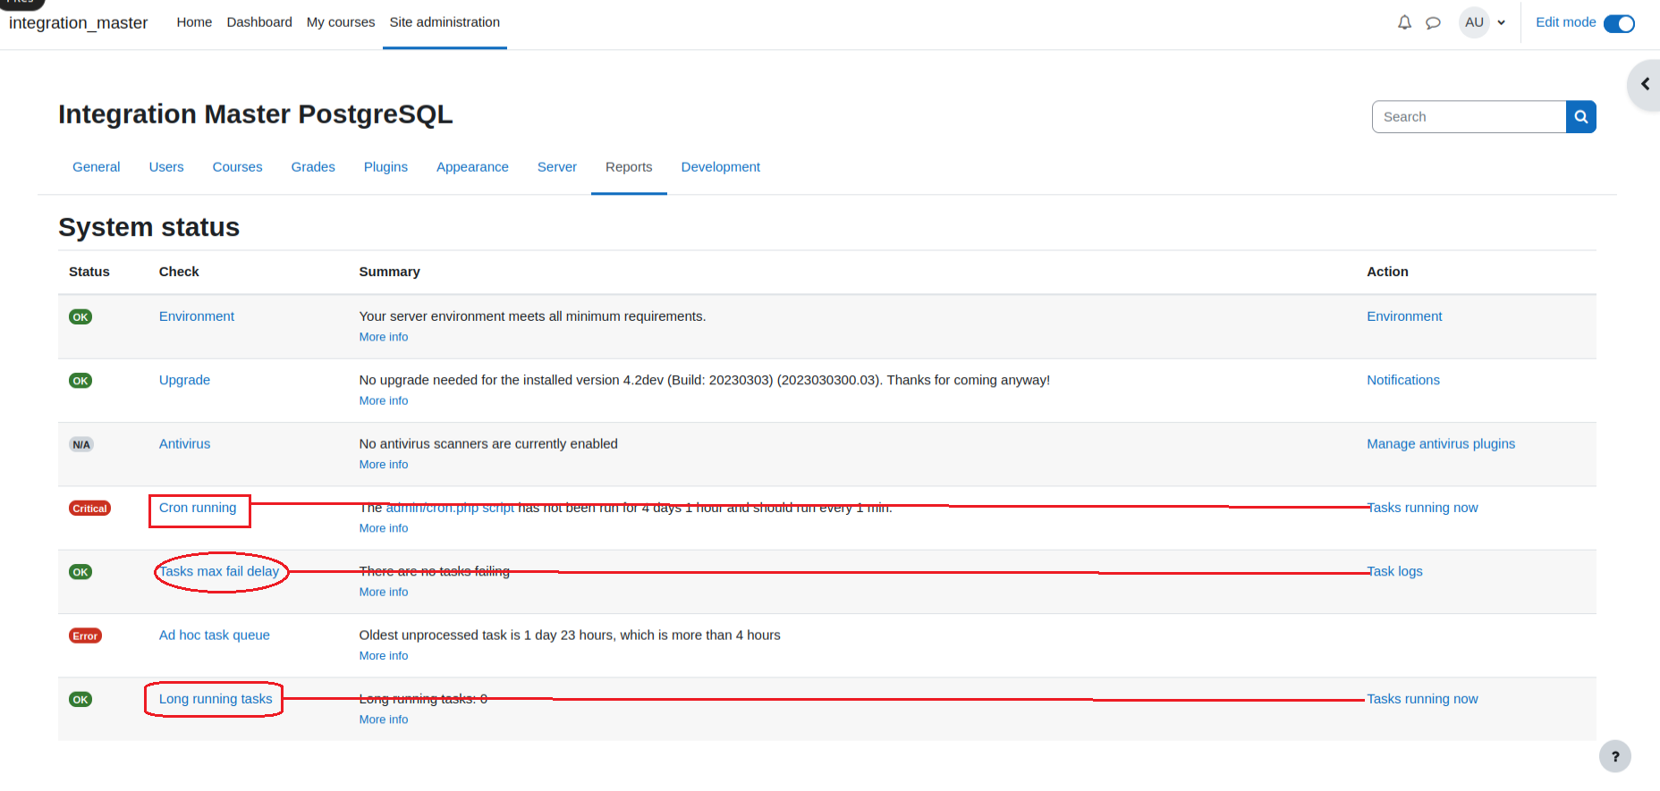This screenshot has height=791, width=1660.
Task: Switch to the Courses tab
Action: (238, 167)
